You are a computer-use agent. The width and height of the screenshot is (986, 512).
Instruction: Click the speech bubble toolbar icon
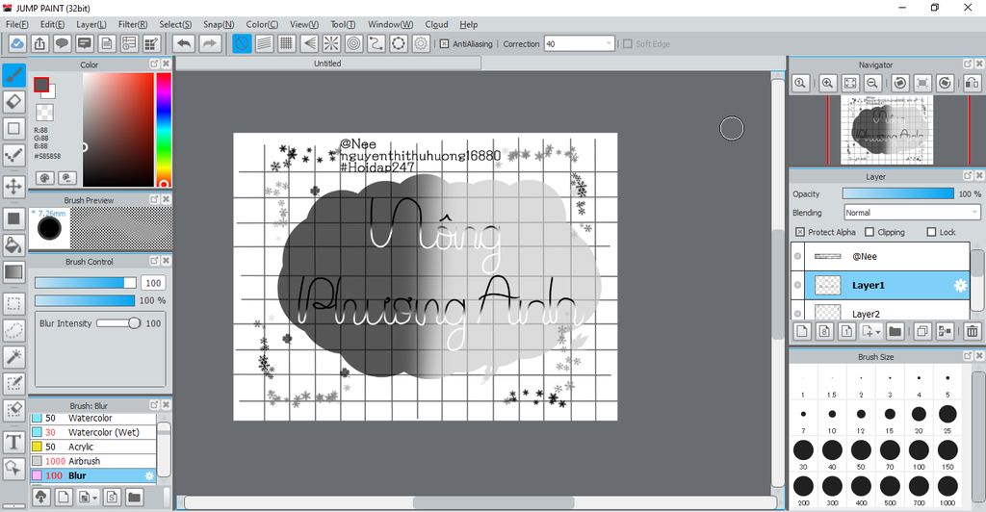coord(62,43)
